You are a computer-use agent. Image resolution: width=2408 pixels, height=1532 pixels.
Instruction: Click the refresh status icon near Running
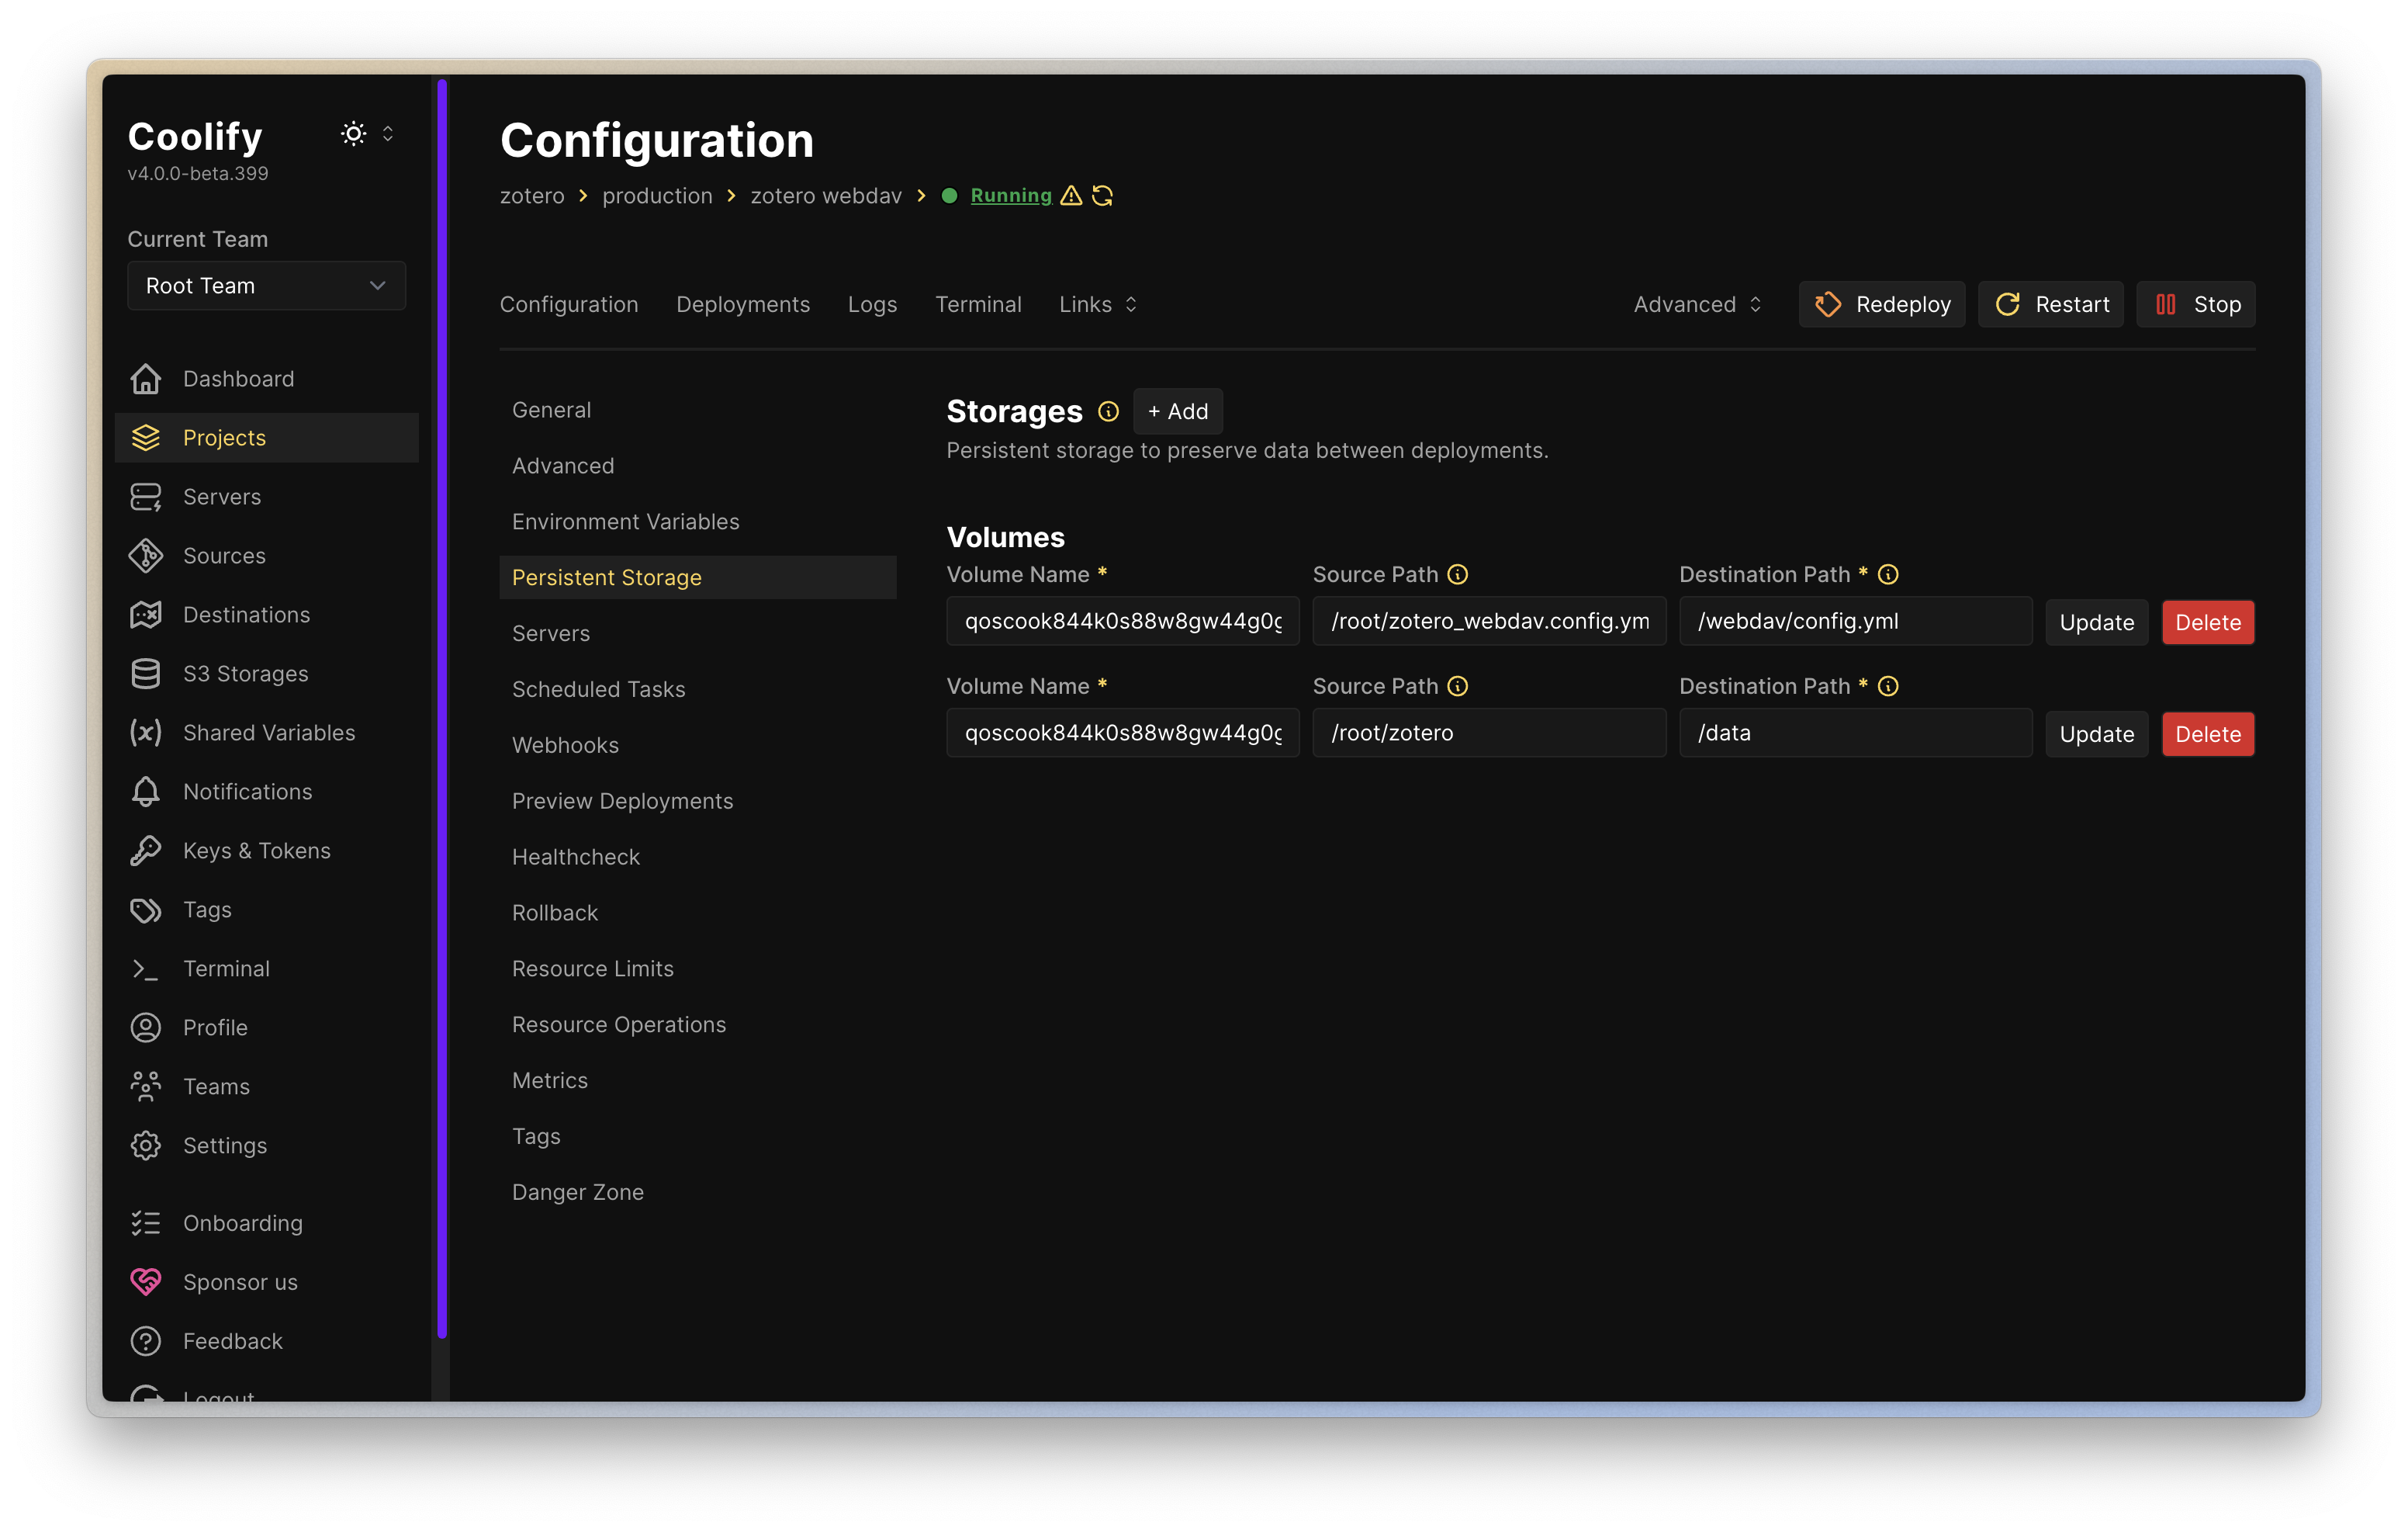[x=1102, y=196]
